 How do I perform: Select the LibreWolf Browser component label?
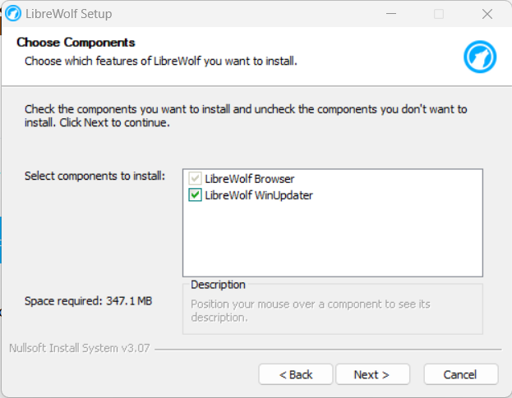[249, 178]
